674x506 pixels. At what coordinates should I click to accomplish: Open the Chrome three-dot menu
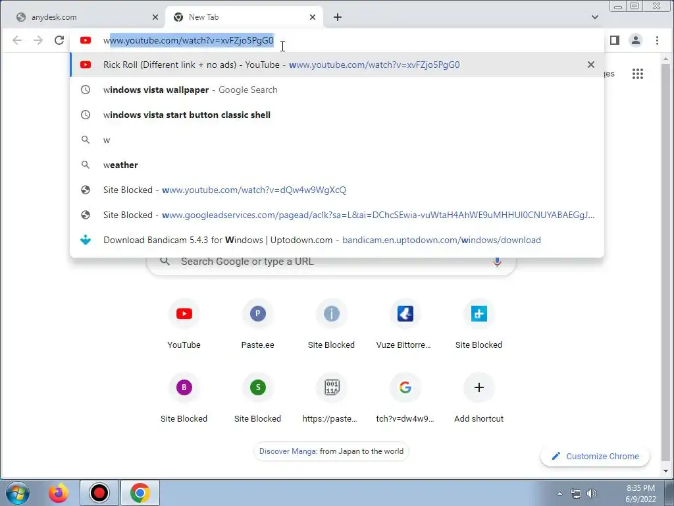point(658,40)
